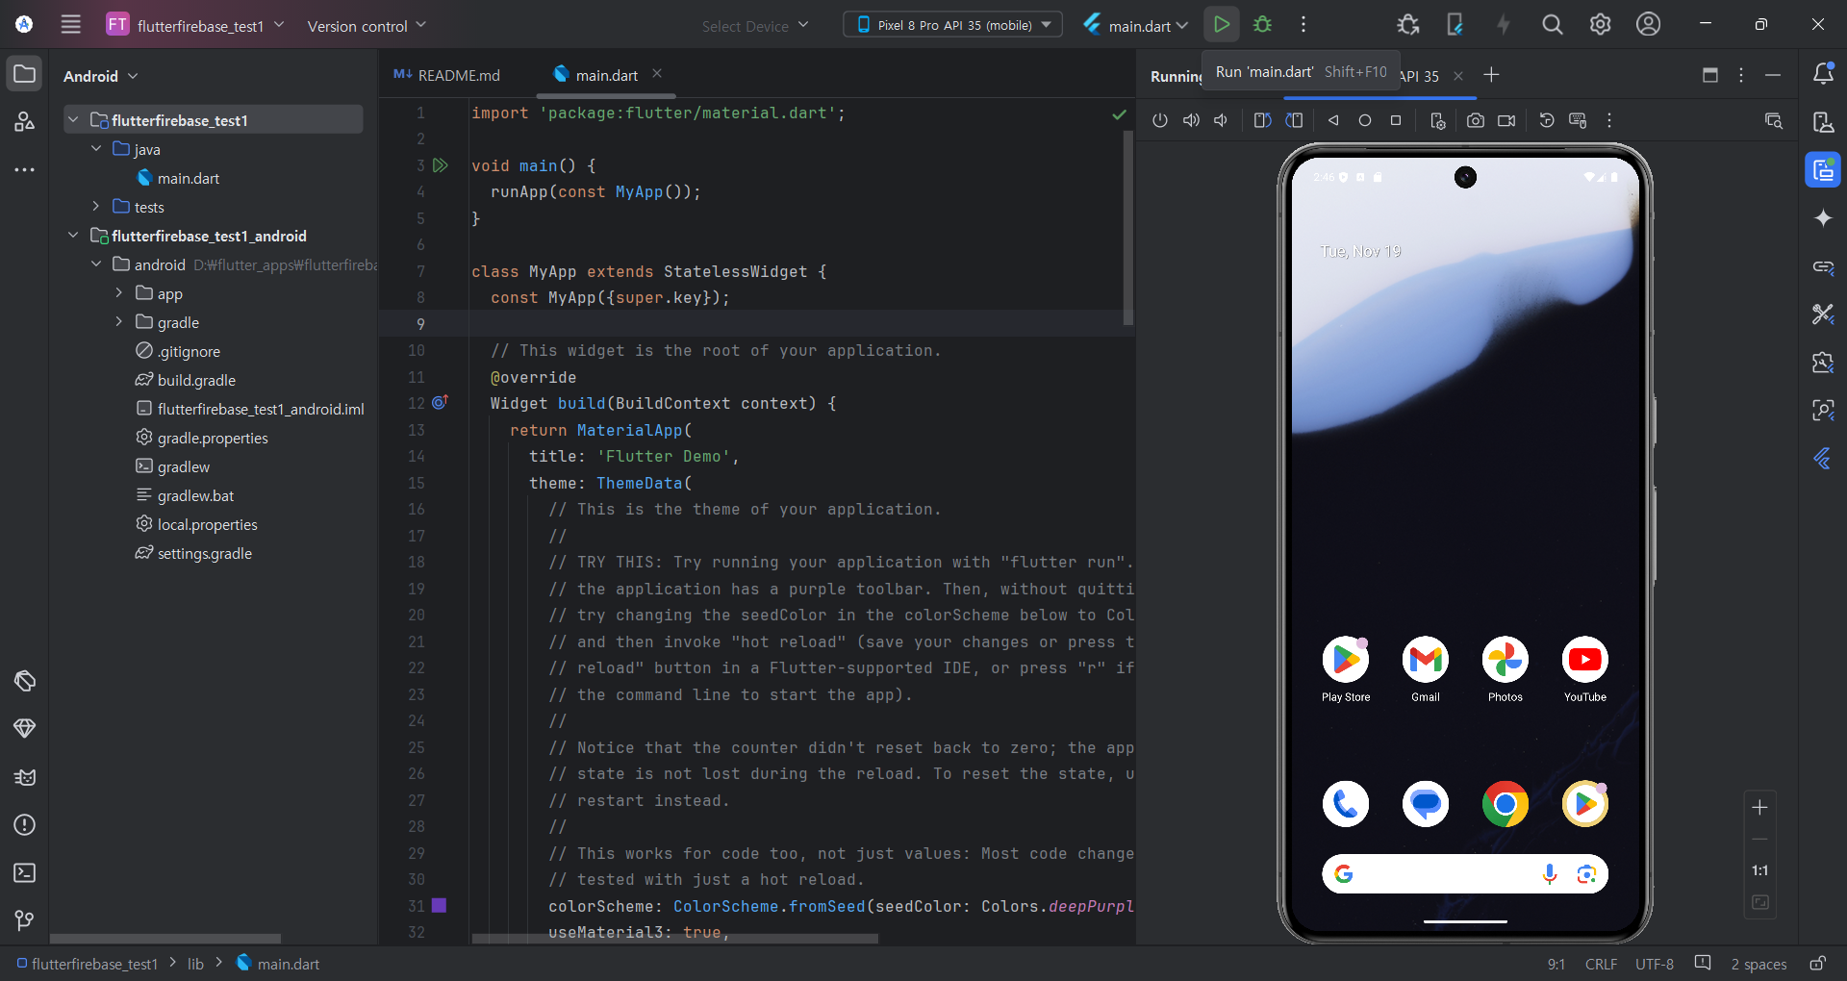Screen dimensions: 1847x981
Task: Open Pixel 8 Pro API 35 device selector
Action: [953, 25]
